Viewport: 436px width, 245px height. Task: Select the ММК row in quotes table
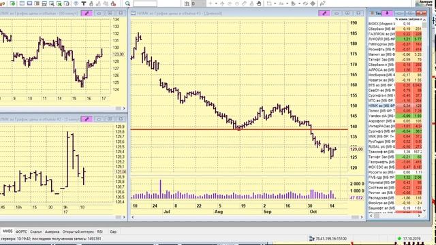point(395,136)
